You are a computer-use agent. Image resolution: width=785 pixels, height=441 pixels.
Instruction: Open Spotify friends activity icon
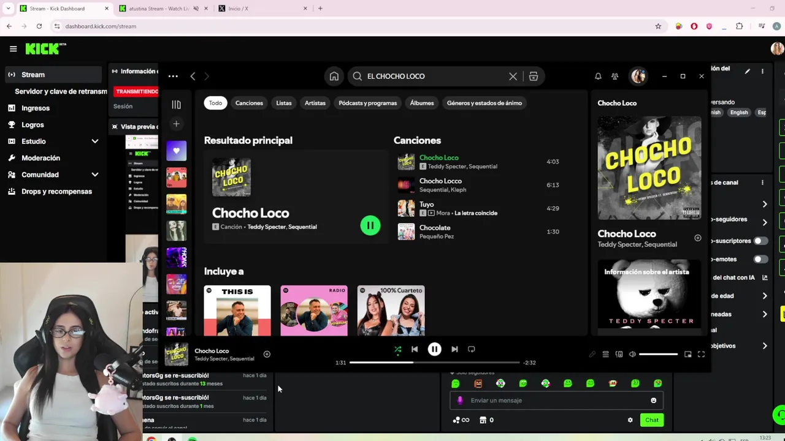point(615,76)
